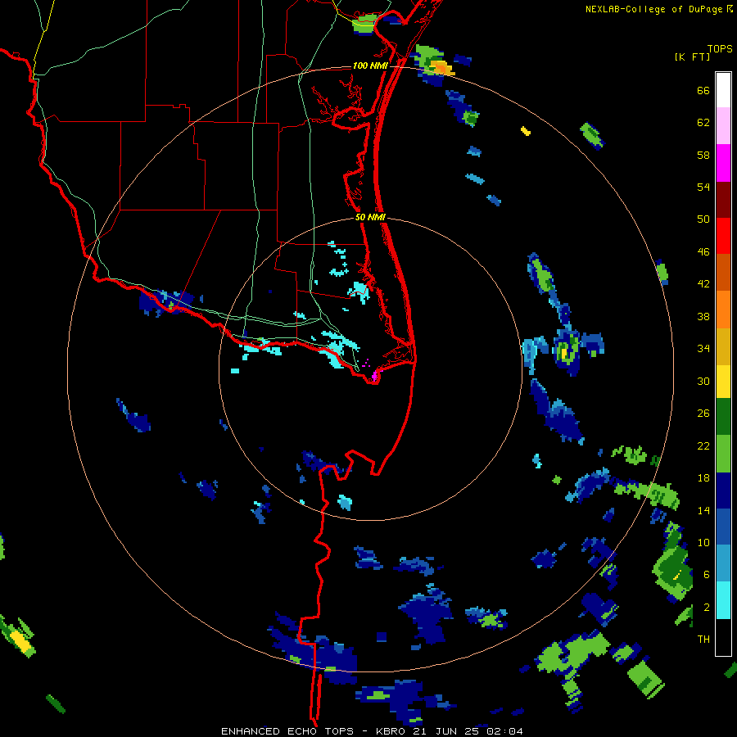This screenshot has height=737, width=737.
Task: Click the dark burnt-orange legend swatch
Action: point(723,273)
